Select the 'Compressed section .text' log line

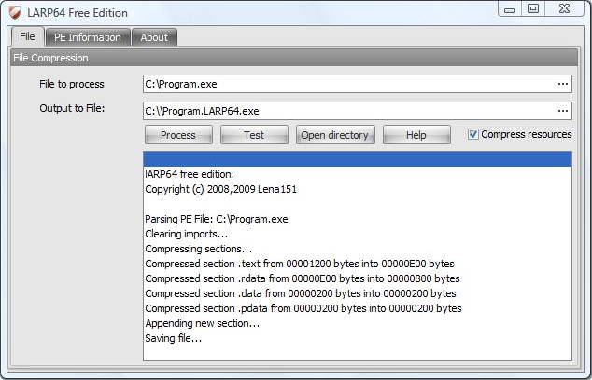tap(358, 264)
